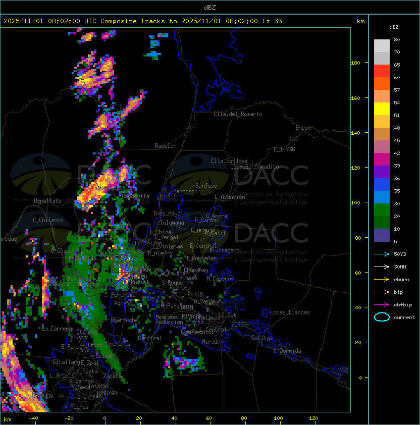Click the '30HM' legend label
Image resolution: width=420 pixels, height=425 pixels.
coord(400,267)
